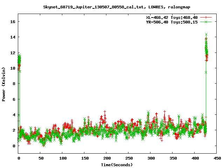
Task: Click y-axis tick label 14
Action: pos(13,37)
